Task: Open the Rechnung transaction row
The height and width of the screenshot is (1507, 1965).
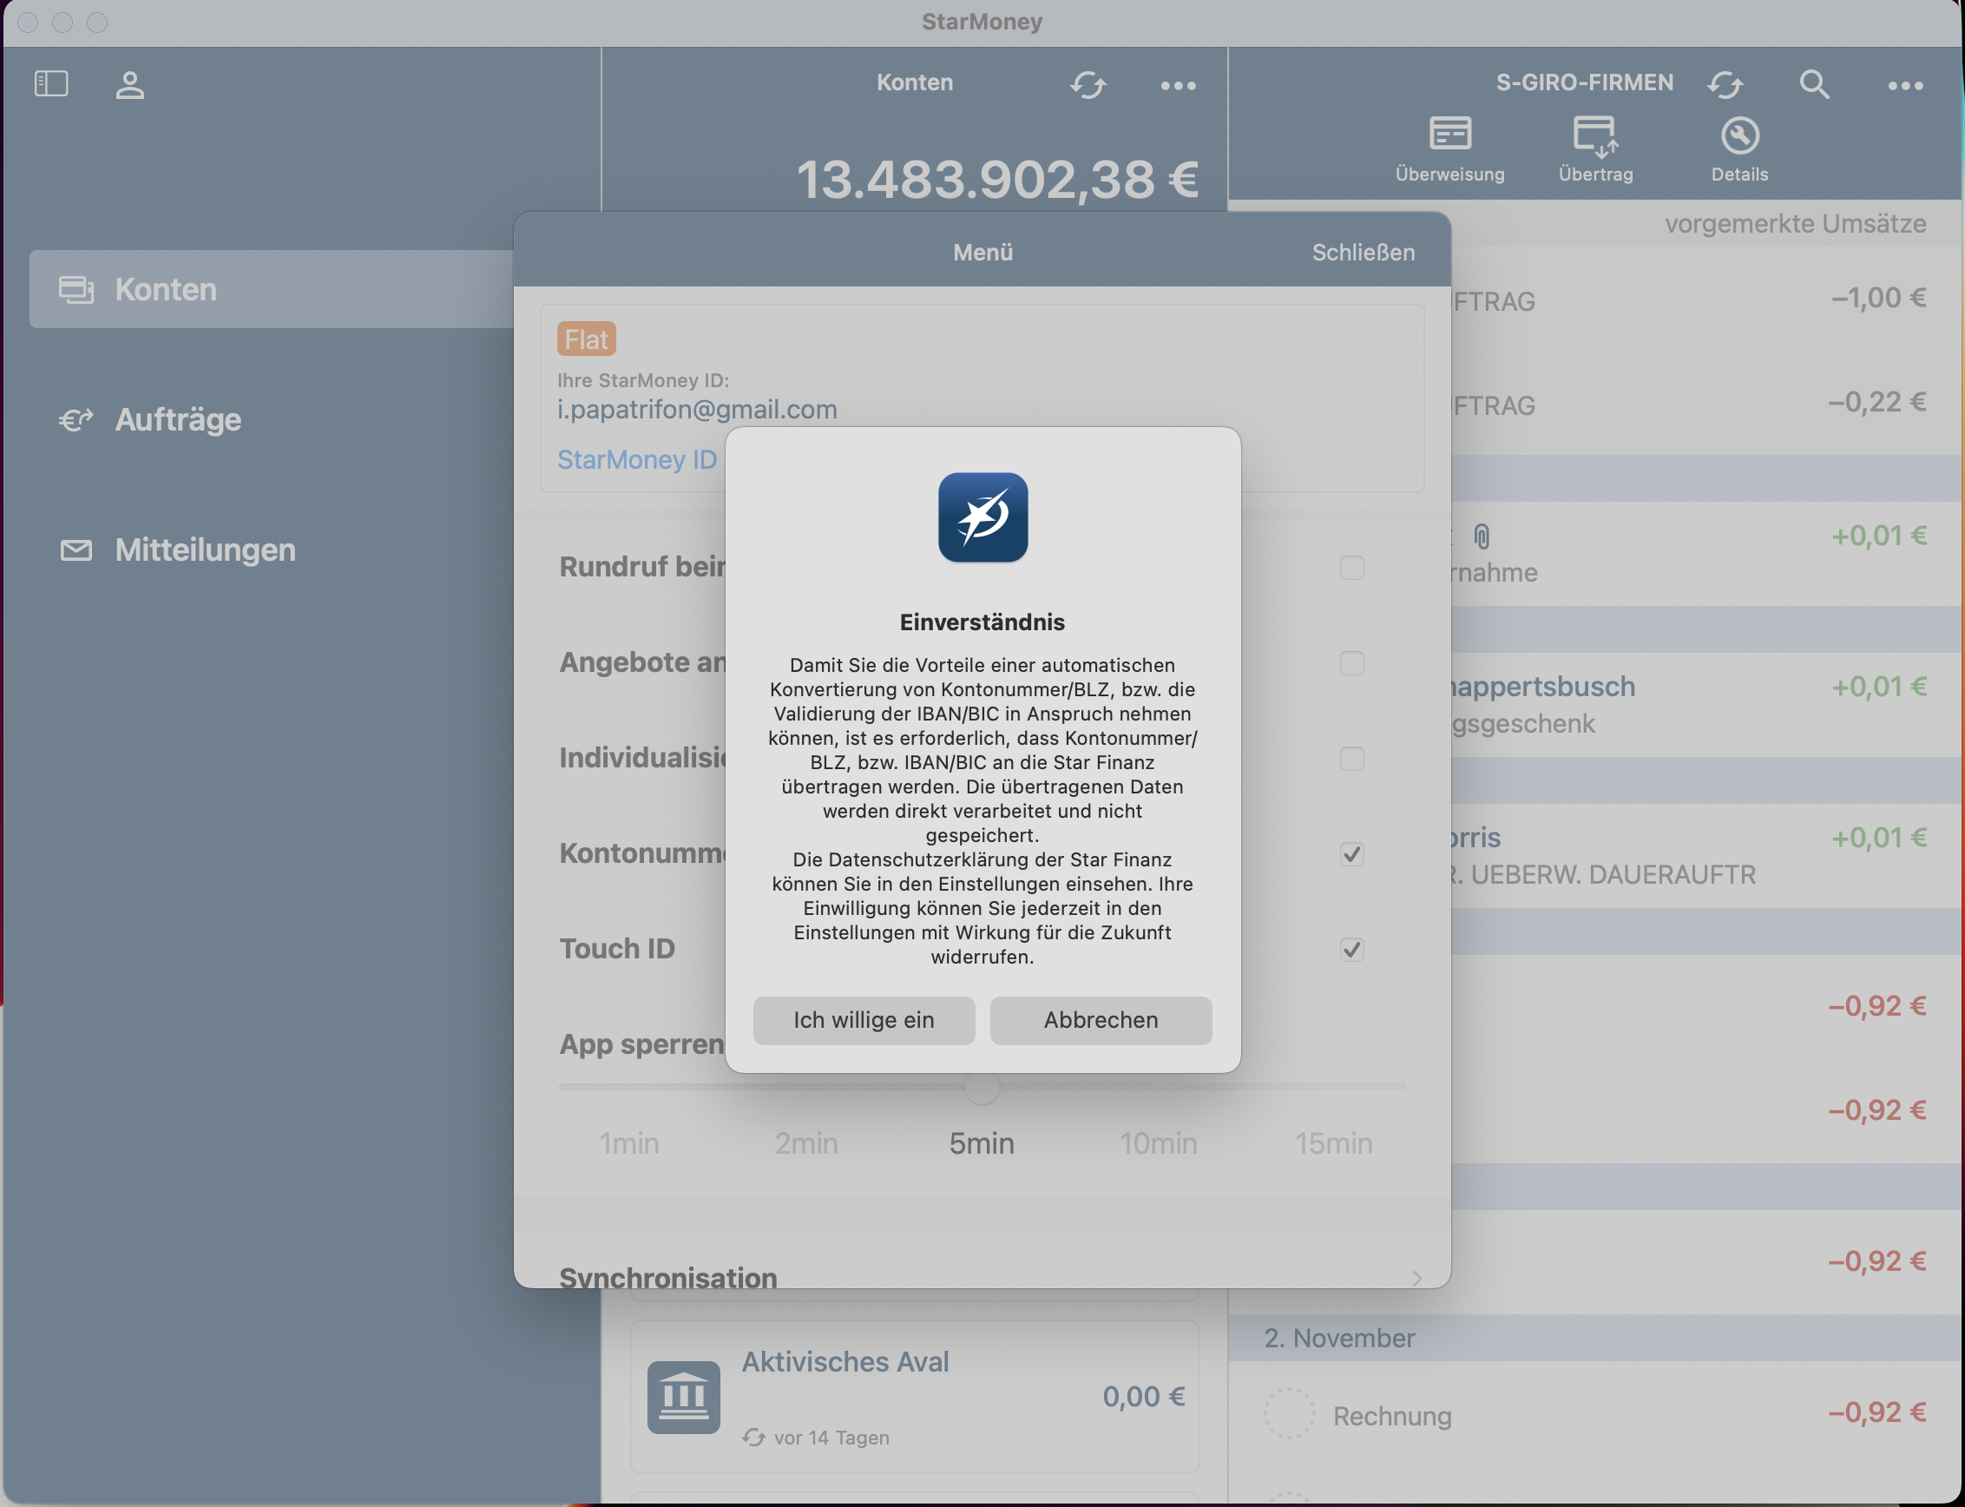Action: click(x=1595, y=1414)
